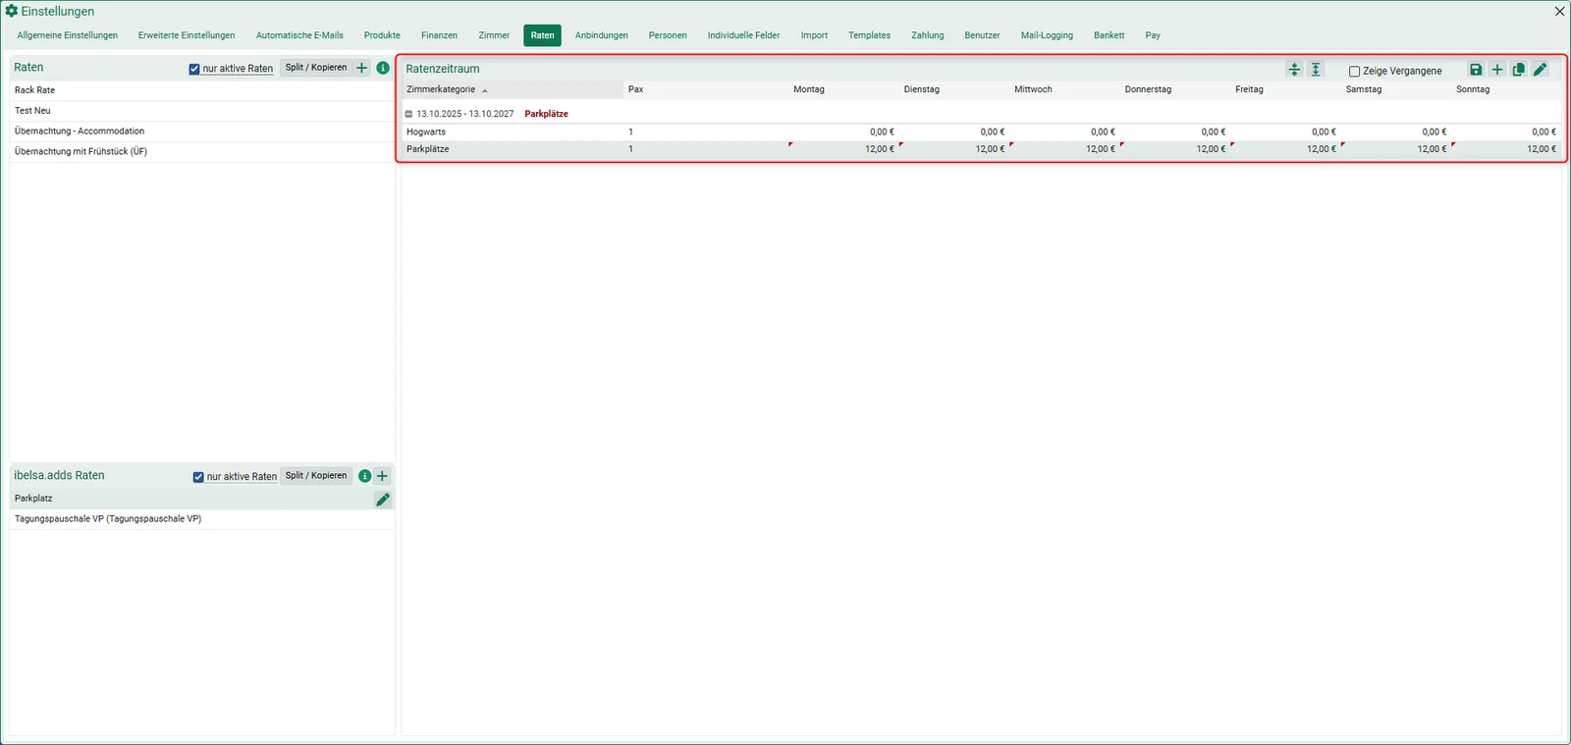Select Übernachtung - Accommodation rate
The height and width of the screenshot is (745, 1571).
[202, 132]
